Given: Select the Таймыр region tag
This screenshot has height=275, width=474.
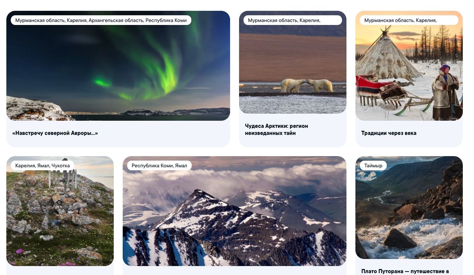Looking at the screenshot, I should (x=373, y=165).
